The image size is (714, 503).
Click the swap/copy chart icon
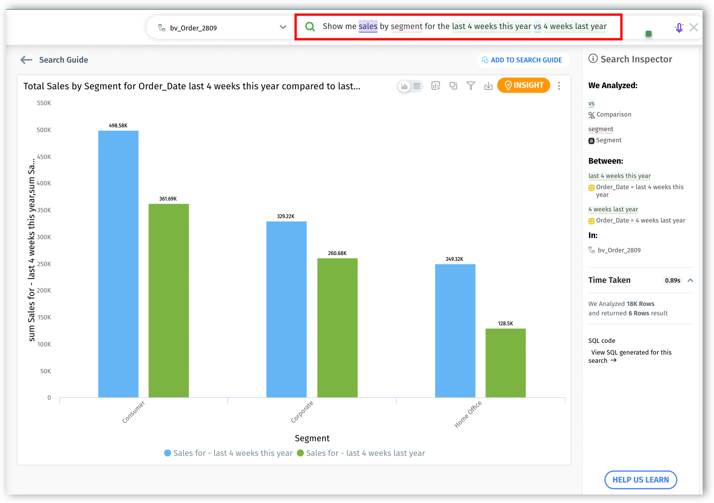click(x=453, y=86)
